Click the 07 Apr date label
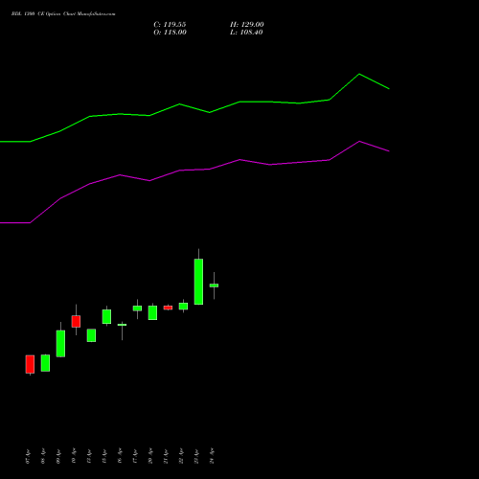Viewport: 479px width, 479px height. pyautogui.click(x=28, y=456)
